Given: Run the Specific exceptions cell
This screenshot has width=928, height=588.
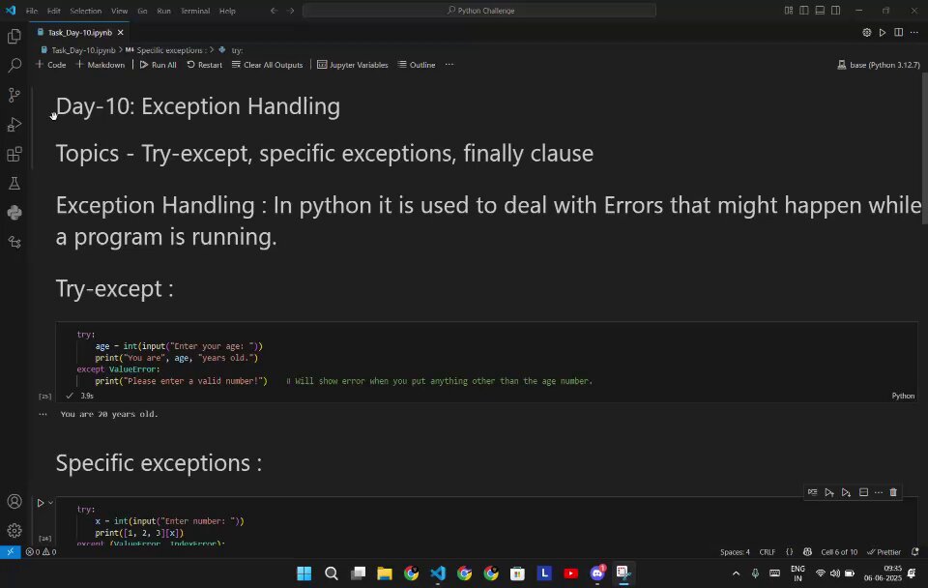Looking at the screenshot, I should 41,503.
